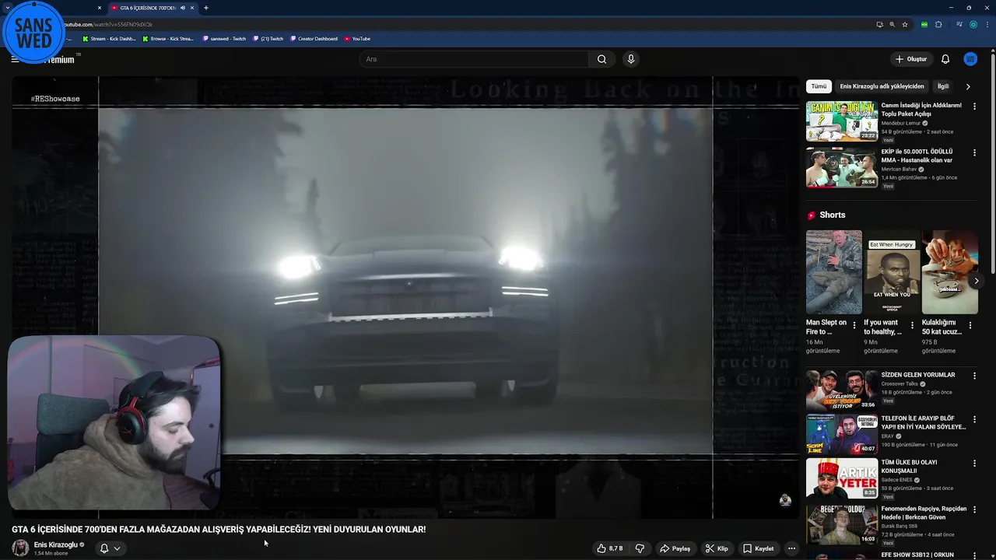
Task: Open Chrome three-dot menu
Action: (x=987, y=24)
